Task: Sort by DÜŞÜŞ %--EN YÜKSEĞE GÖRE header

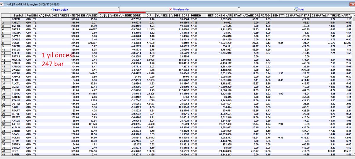Action: tap(120, 15)
